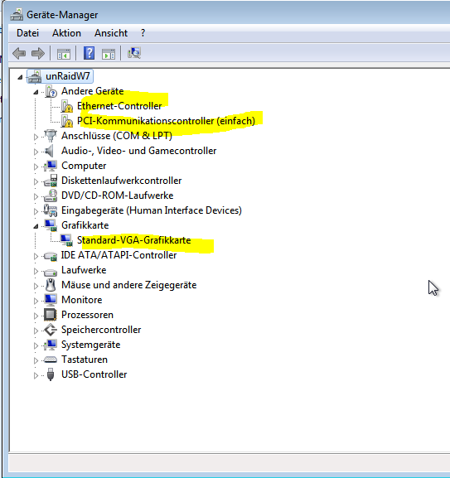
Task: Open the Ansicht menu
Action: (x=111, y=33)
